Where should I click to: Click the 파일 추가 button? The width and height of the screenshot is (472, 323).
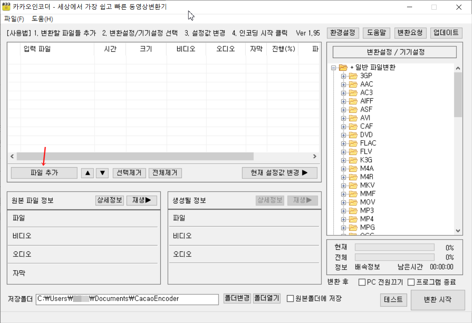[44, 173]
